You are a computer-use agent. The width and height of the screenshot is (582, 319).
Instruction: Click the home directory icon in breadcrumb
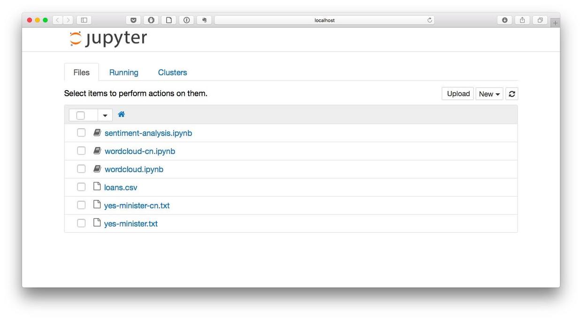121,114
